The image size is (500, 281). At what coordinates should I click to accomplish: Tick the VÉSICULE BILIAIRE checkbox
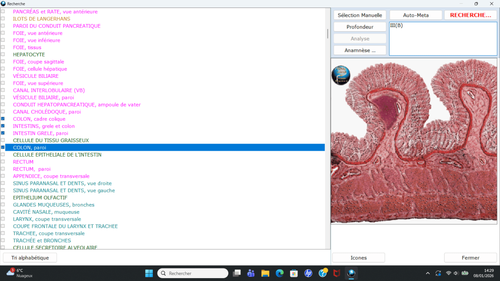[x=3, y=76]
